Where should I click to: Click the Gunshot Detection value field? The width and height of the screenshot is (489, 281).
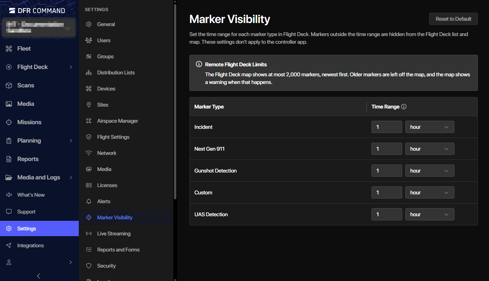click(387, 171)
